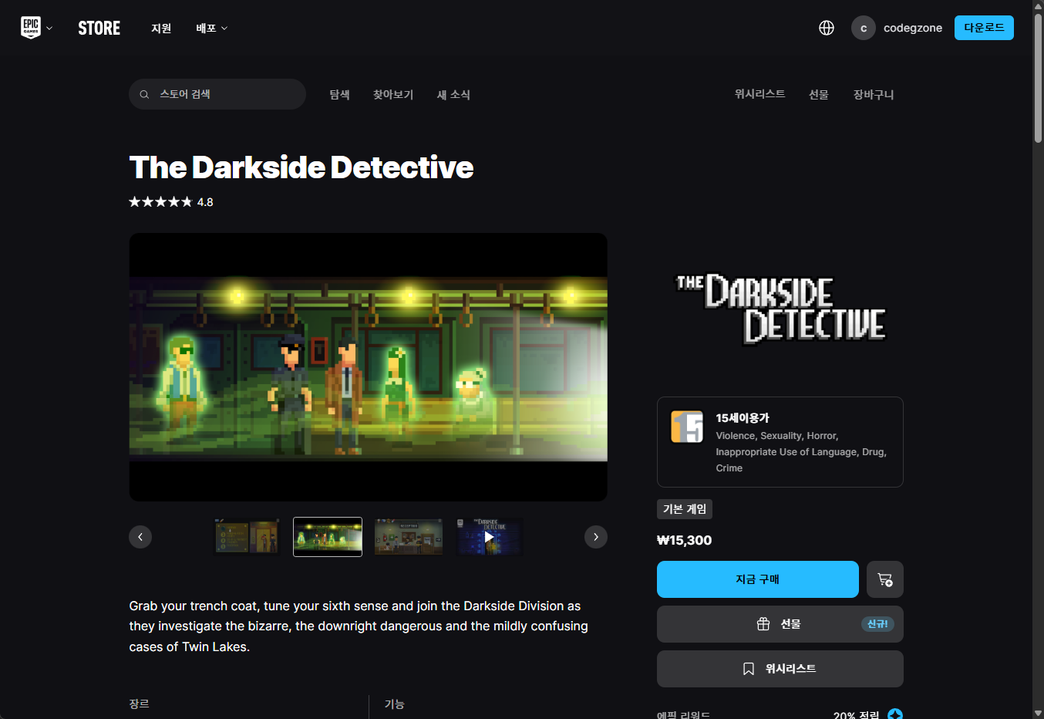This screenshot has width=1044, height=719.
Task: Open the 장바구니 cart link
Action: pos(874,94)
